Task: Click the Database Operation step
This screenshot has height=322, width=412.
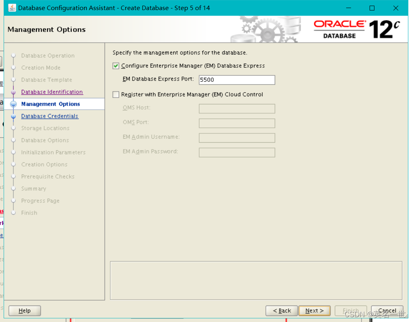Action: [x=48, y=56]
